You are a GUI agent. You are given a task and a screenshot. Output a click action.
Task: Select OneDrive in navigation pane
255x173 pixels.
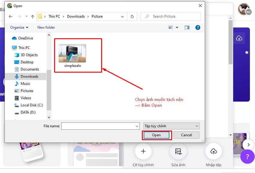[x=23, y=38]
